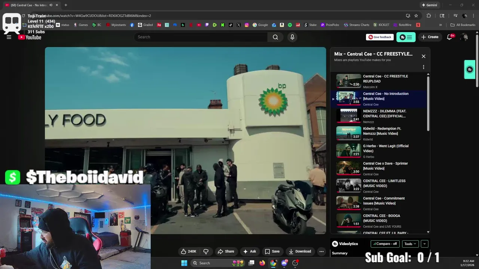Open YouTube notifications bell
479x269 pixels.
point(450,37)
